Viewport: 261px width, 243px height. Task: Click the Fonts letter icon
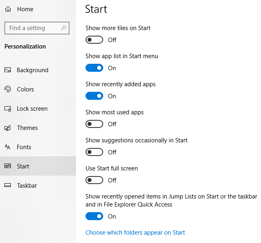tap(8, 147)
